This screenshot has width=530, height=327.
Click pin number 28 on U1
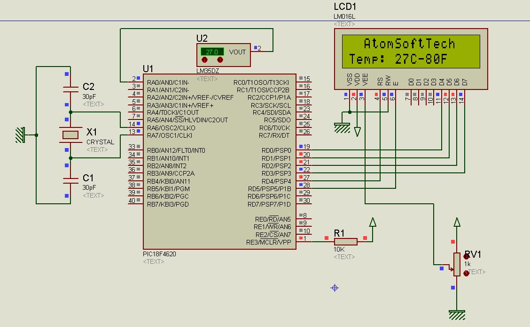(x=306, y=185)
